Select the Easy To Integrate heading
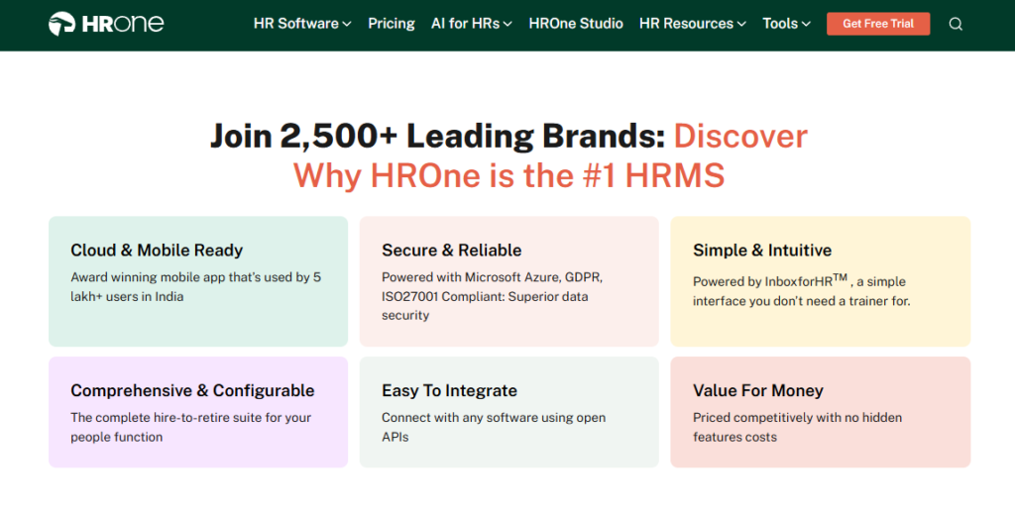Viewport: 1015px width, 511px height. coord(449,391)
